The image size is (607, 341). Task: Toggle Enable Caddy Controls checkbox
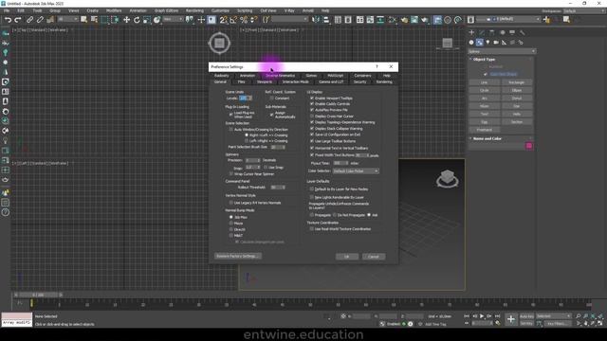[x=312, y=104]
